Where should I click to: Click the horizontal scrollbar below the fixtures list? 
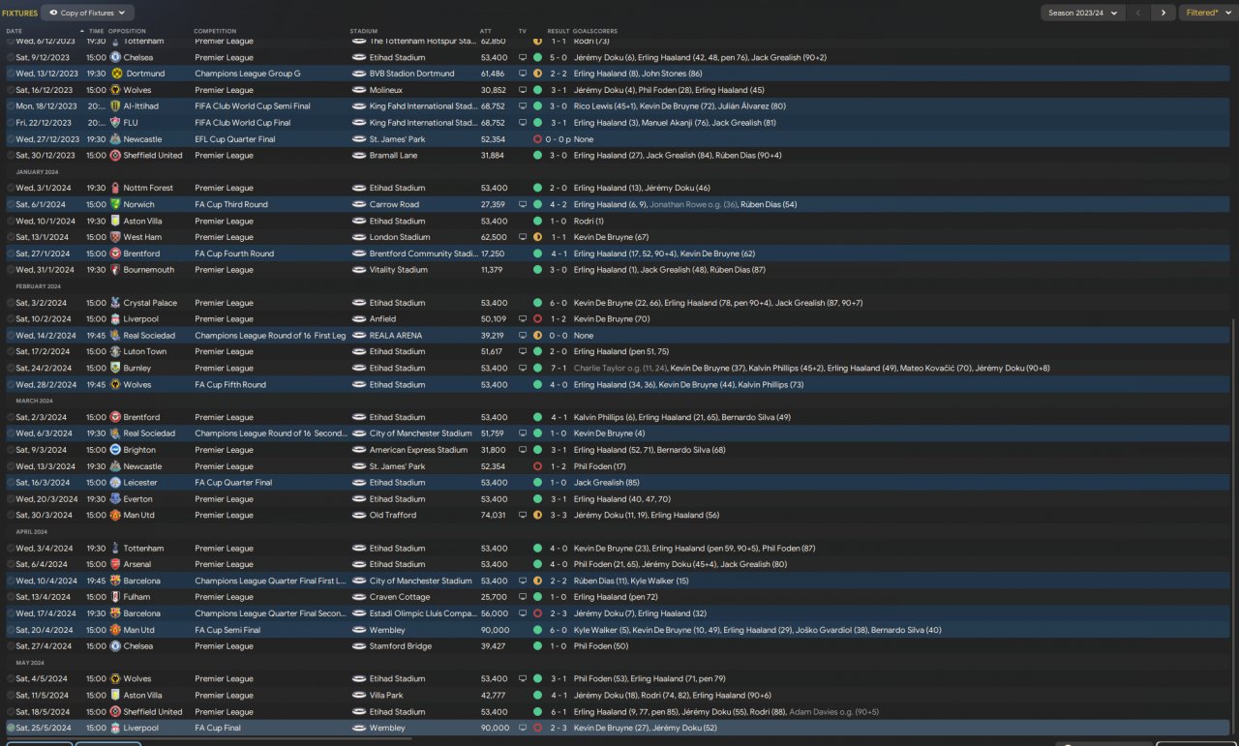(x=207, y=737)
